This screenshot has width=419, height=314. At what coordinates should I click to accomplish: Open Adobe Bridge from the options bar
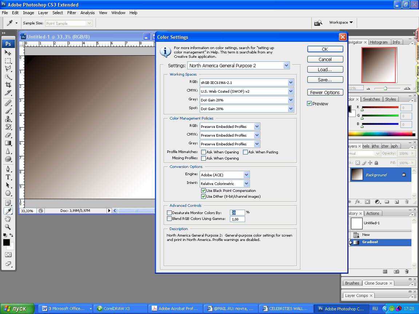click(318, 23)
